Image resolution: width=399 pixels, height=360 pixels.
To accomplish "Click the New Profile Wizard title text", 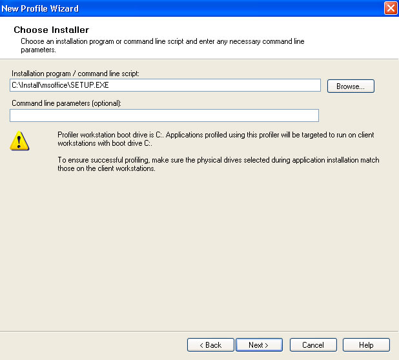I will (40, 8).
